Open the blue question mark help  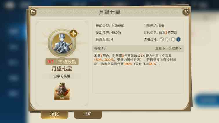178,39
